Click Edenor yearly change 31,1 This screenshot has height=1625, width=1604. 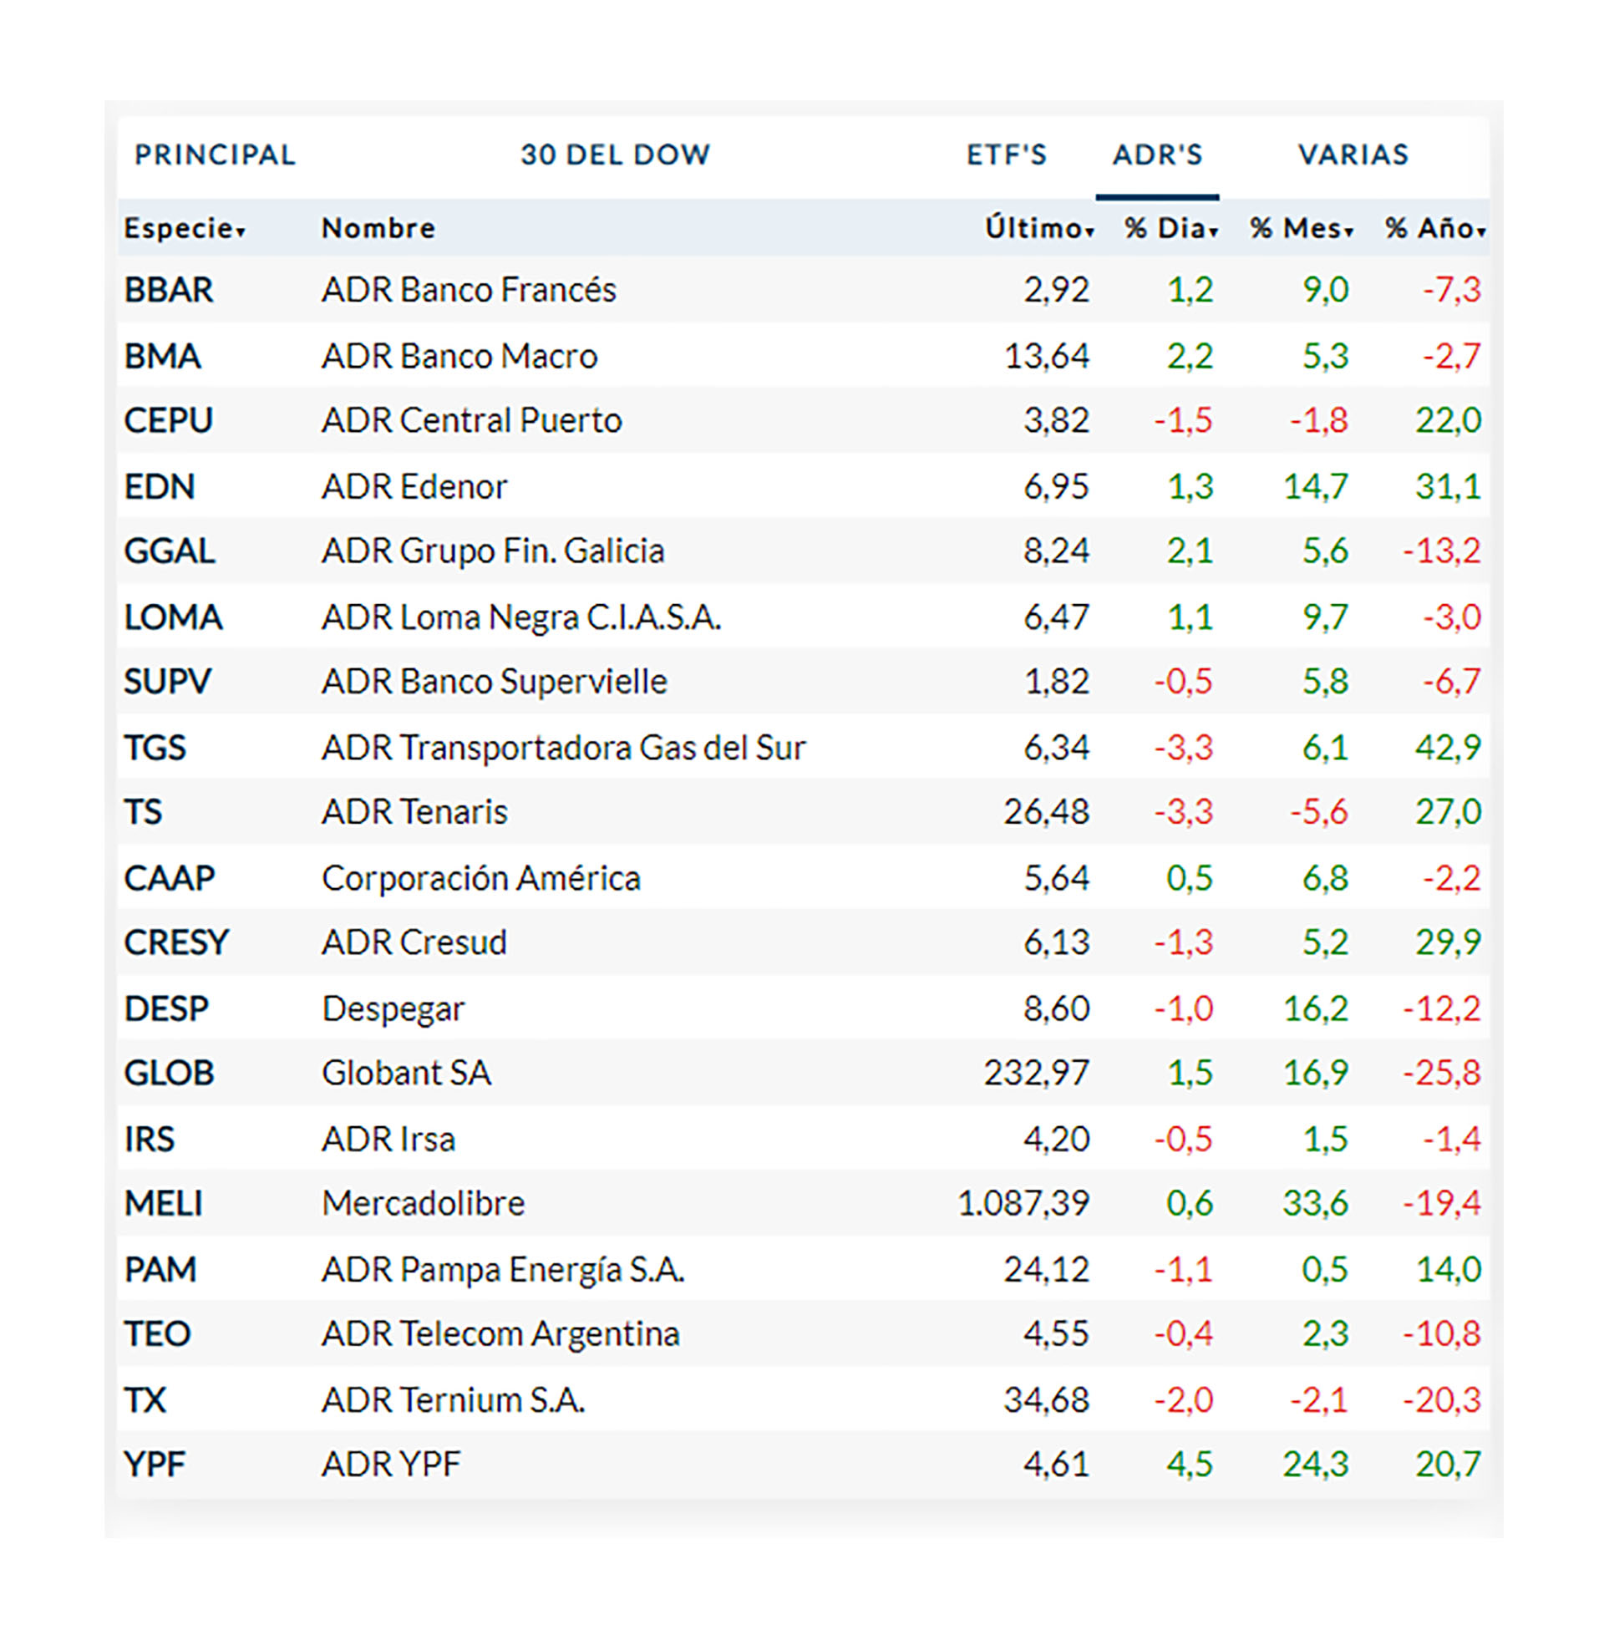point(1448,487)
